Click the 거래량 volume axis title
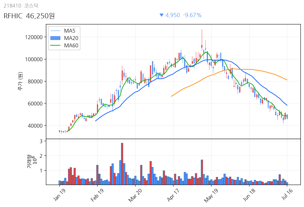Image resolution: width=304 pixels, height=207 pixels. click(x=29, y=161)
